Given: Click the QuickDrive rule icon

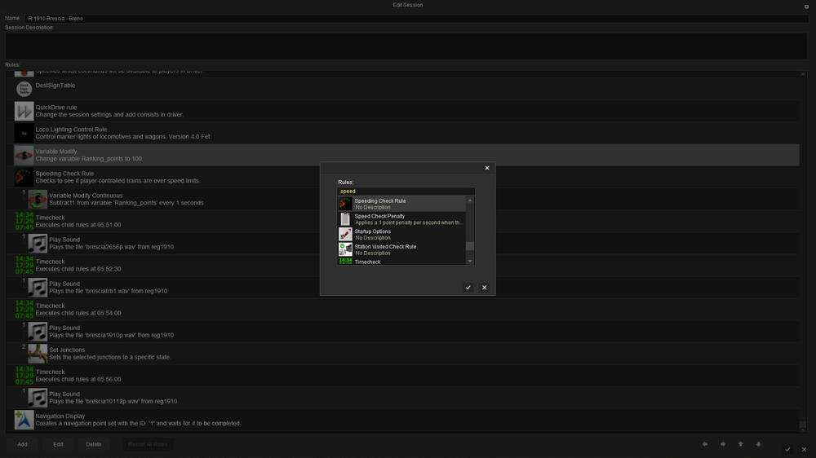Looking at the screenshot, I should (x=24, y=112).
